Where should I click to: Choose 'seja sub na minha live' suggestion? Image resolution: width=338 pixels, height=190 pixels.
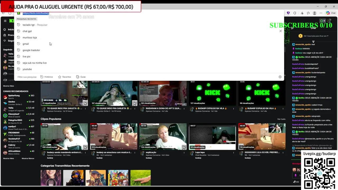(149, 63)
